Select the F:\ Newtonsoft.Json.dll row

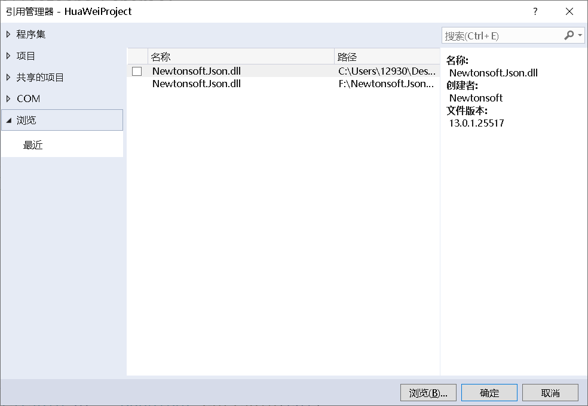239,84
